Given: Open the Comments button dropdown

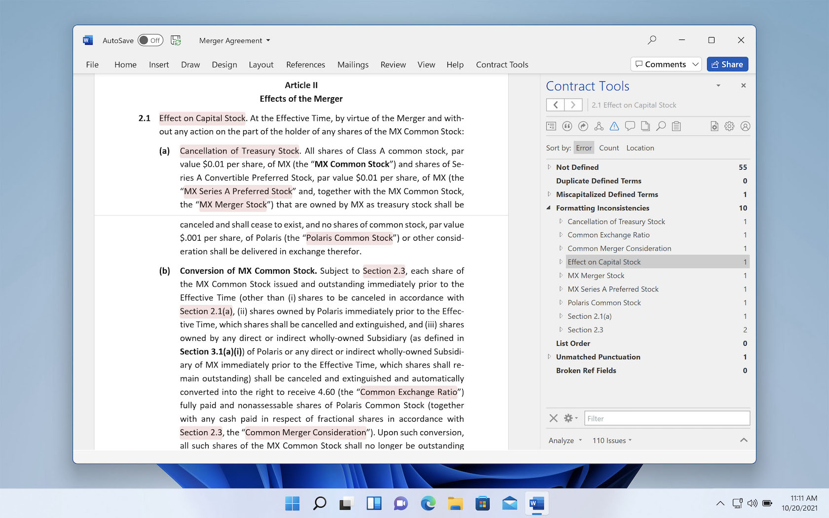Looking at the screenshot, I should coord(695,64).
